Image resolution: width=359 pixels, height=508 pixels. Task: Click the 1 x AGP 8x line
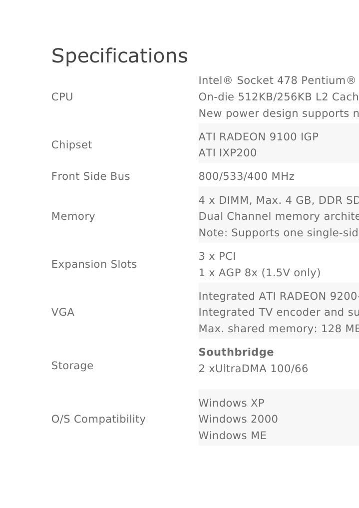259,273
